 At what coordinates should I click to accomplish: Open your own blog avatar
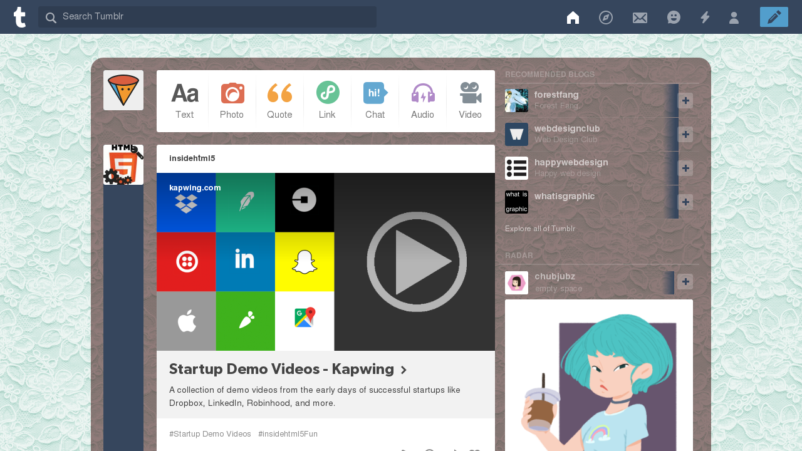pos(123,90)
